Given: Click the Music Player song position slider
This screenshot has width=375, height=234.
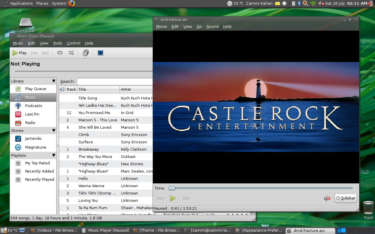Looking at the screenshot, I should 84,71.
